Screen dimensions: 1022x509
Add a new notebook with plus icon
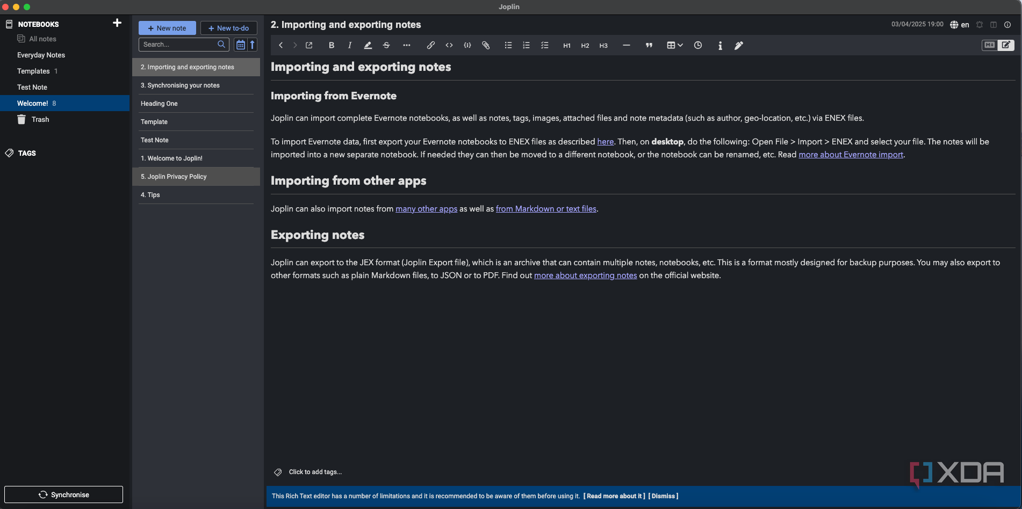(117, 23)
